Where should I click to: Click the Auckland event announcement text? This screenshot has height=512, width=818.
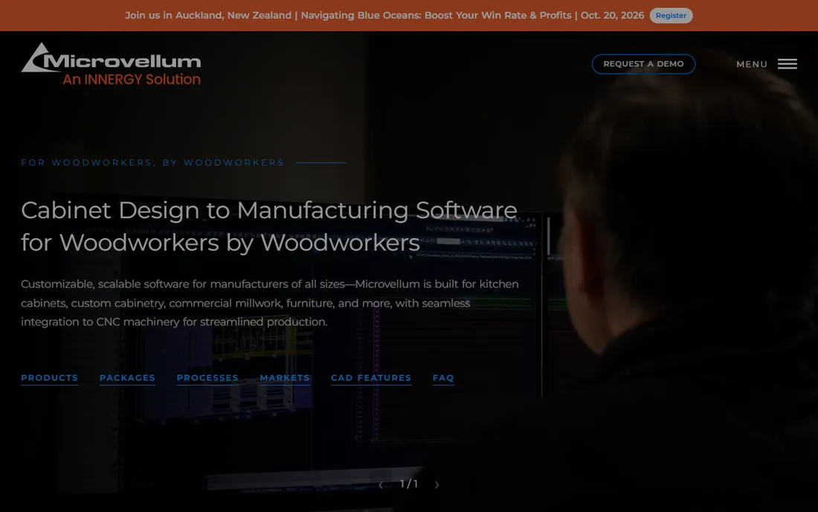pyautogui.click(x=384, y=16)
